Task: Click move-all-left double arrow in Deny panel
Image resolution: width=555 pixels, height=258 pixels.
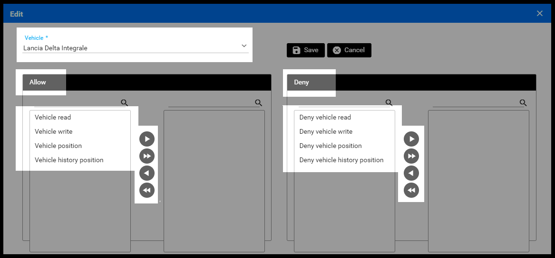Action: pos(411,190)
